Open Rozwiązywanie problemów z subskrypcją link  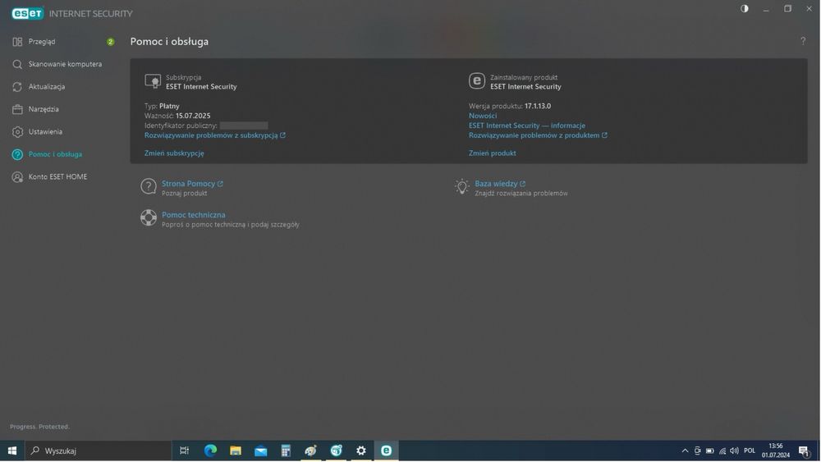[x=214, y=135]
